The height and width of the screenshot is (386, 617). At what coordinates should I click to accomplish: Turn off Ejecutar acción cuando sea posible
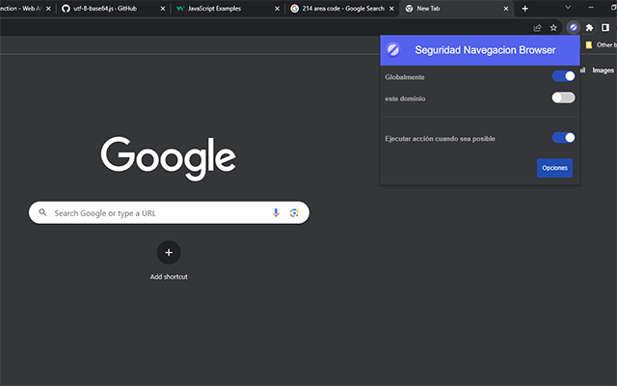563,138
